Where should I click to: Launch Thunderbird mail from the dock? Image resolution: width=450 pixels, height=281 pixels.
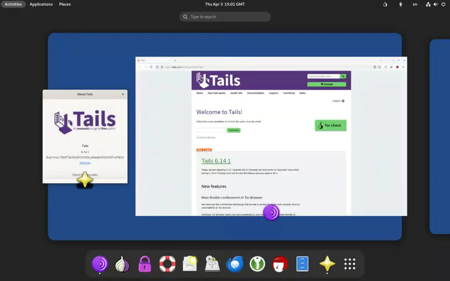[235, 264]
